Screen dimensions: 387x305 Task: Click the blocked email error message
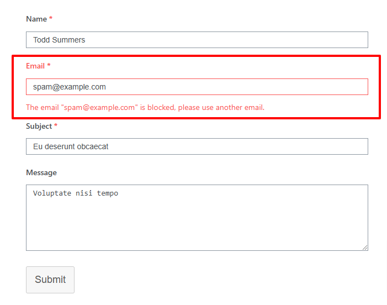point(145,108)
